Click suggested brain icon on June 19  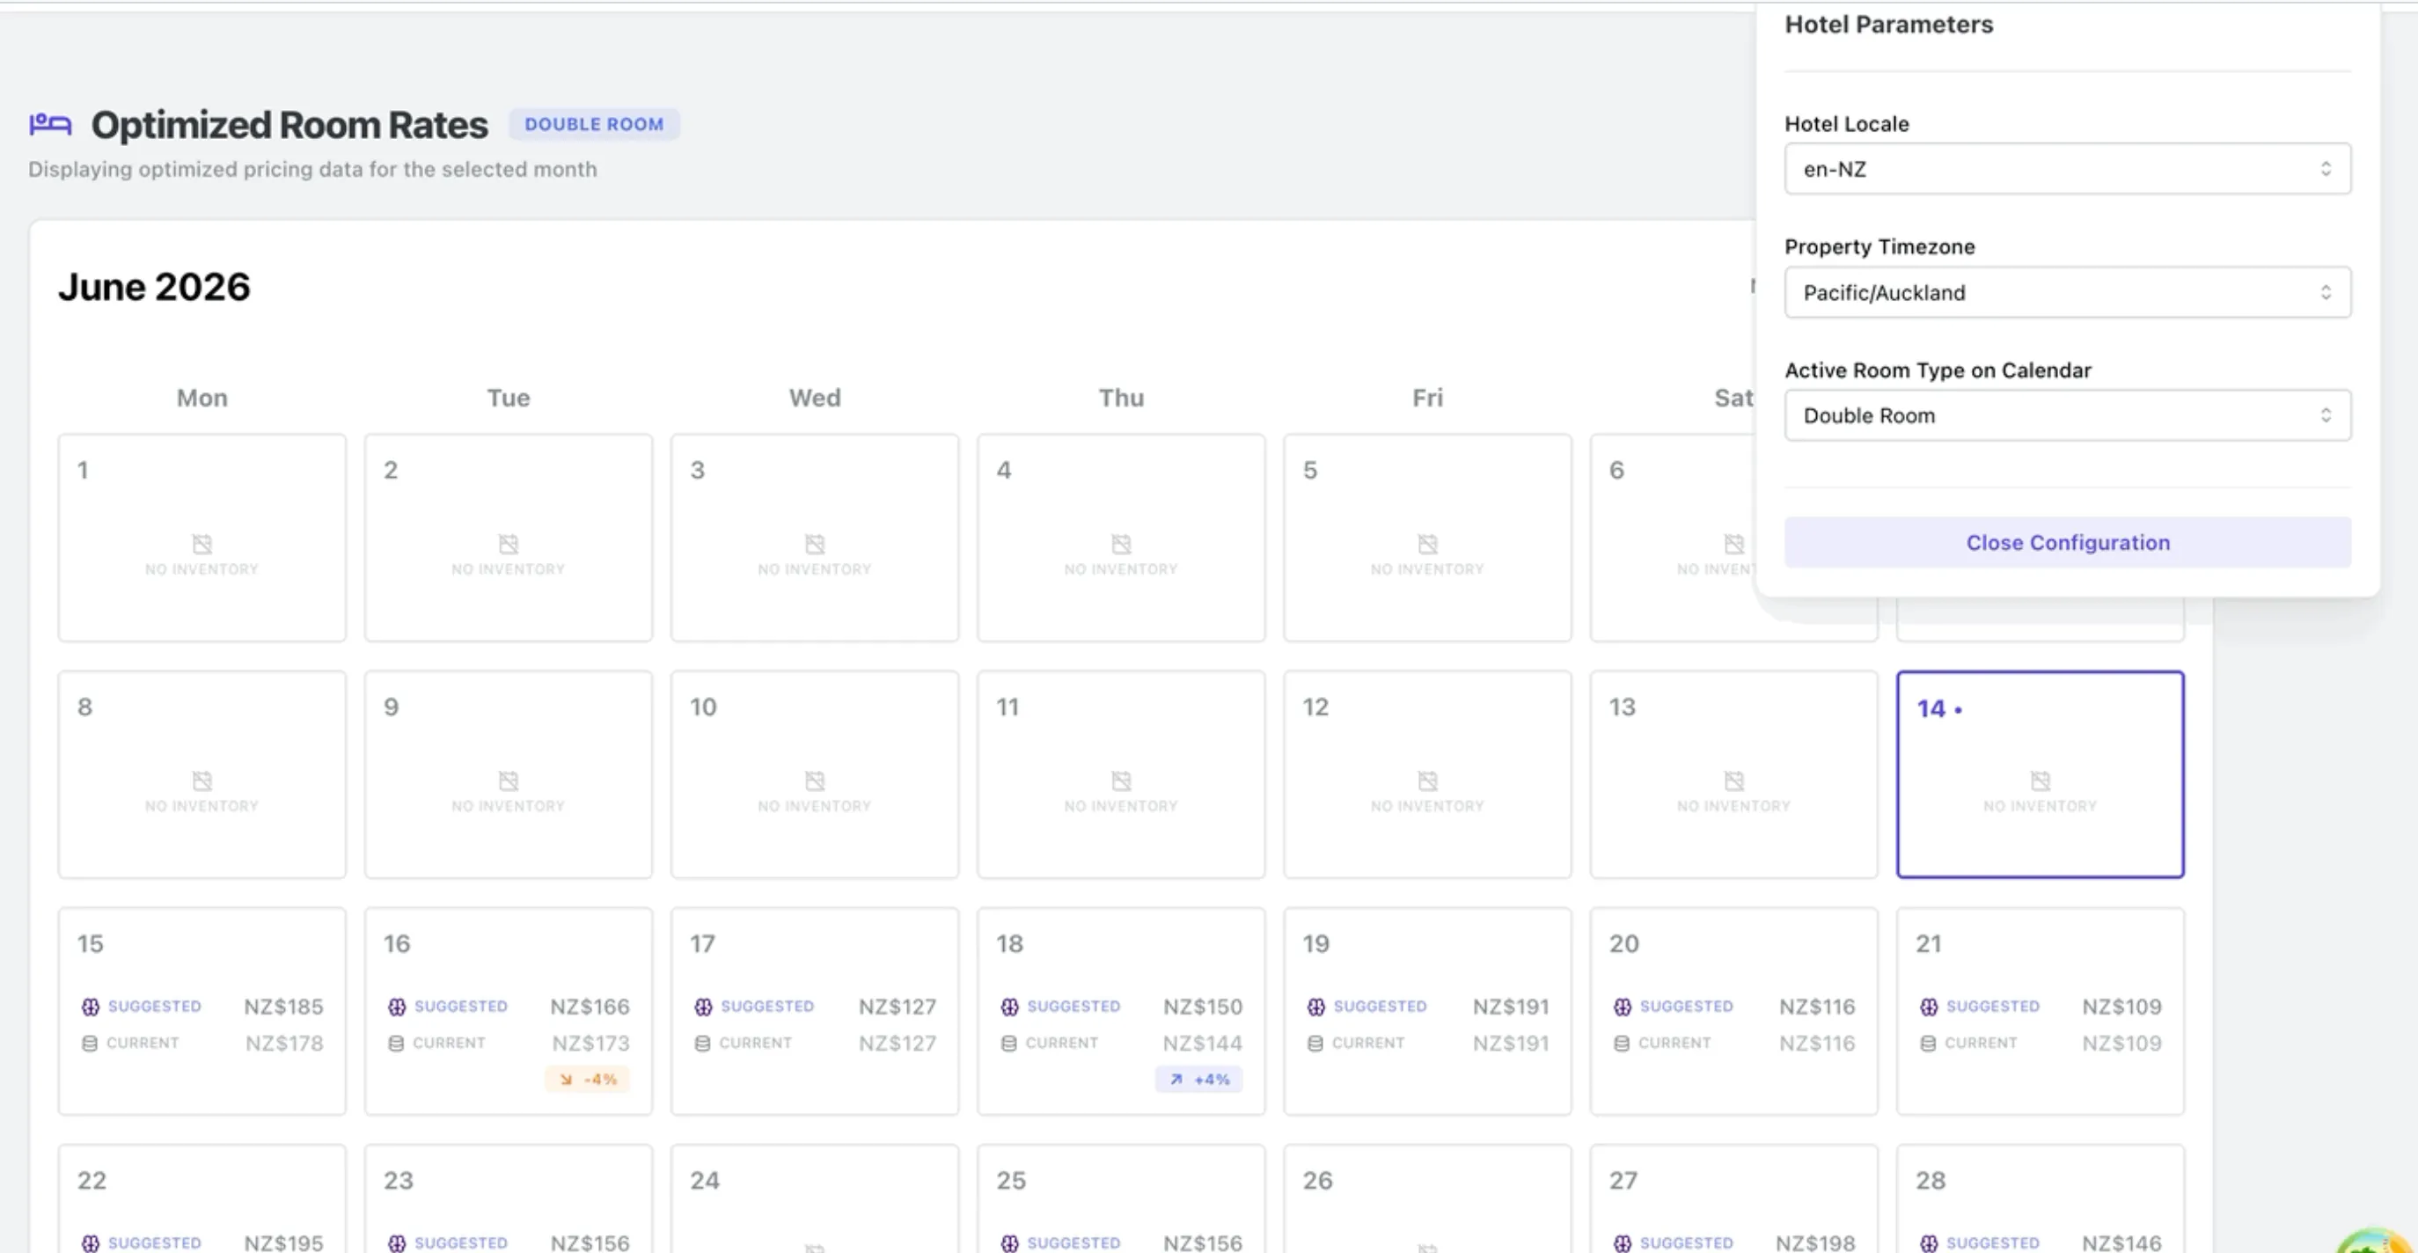[x=1316, y=1008]
